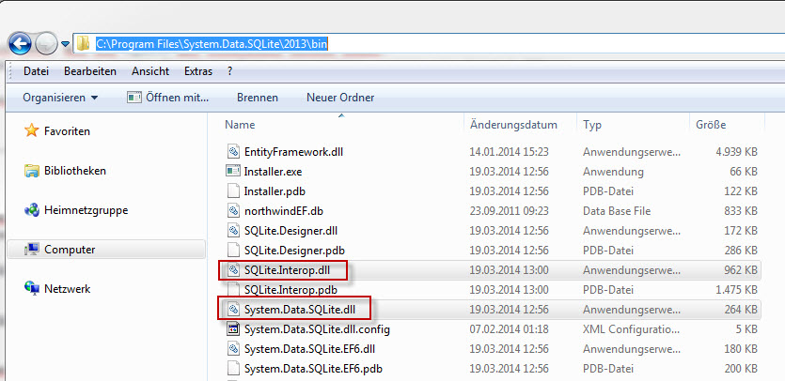The height and width of the screenshot is (381, 785).
Task: Click the Back navigation arrow button
Action: pos(20,44)
